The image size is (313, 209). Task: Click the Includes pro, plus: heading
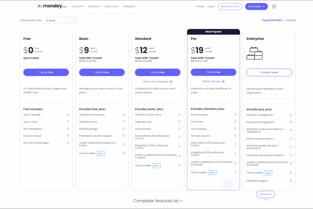click(x=259, y=109)
